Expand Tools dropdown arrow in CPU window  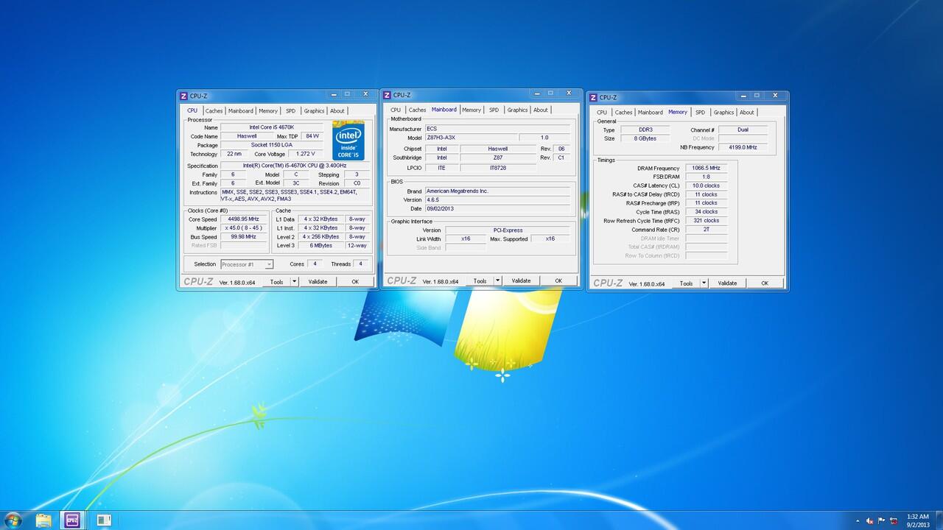click(x=295, y=282)
